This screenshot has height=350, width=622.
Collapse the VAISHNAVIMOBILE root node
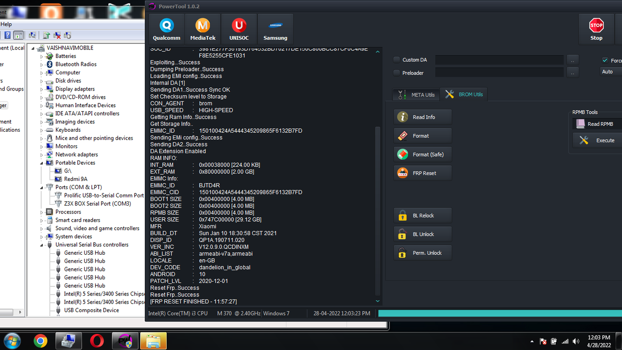33,48
